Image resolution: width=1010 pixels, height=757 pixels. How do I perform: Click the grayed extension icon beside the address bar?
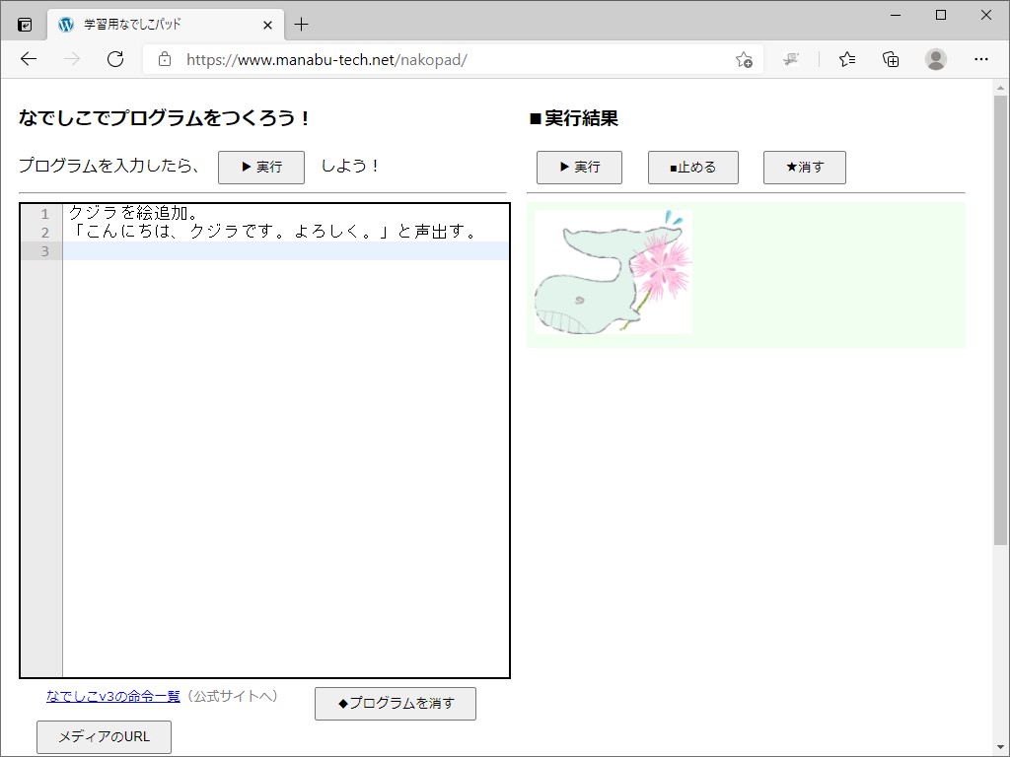coord(791,59)
